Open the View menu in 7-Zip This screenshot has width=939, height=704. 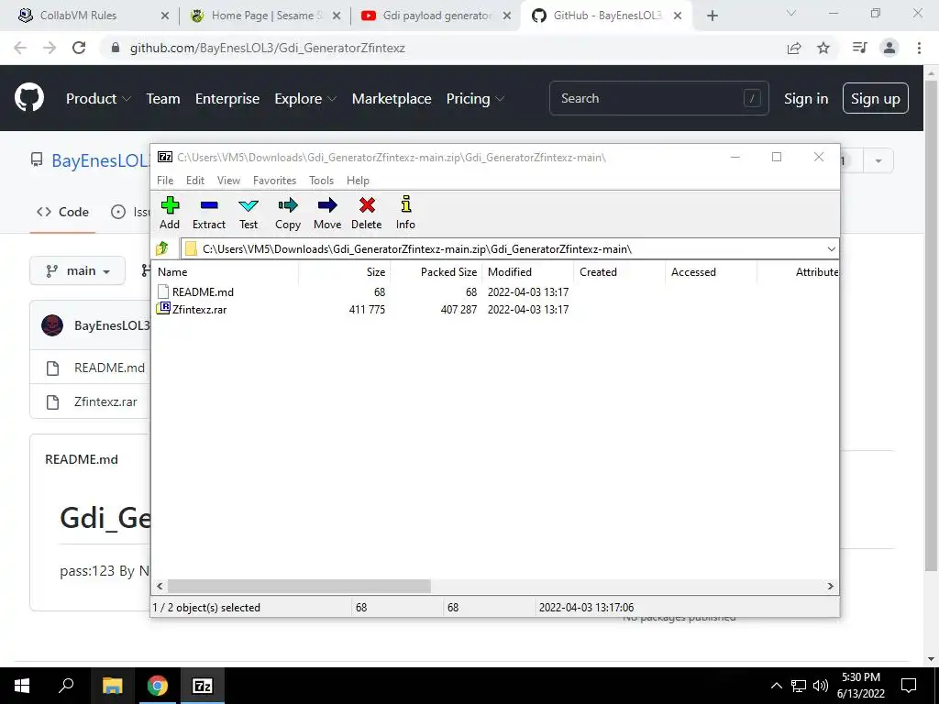[x=228, y=181]
